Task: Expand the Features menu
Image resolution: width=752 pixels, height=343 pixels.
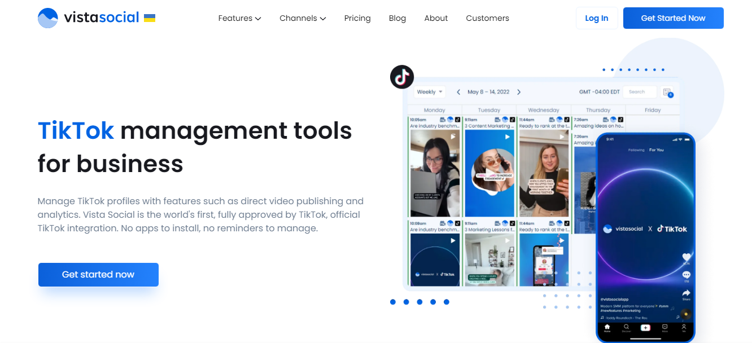Action: [239, 18]
